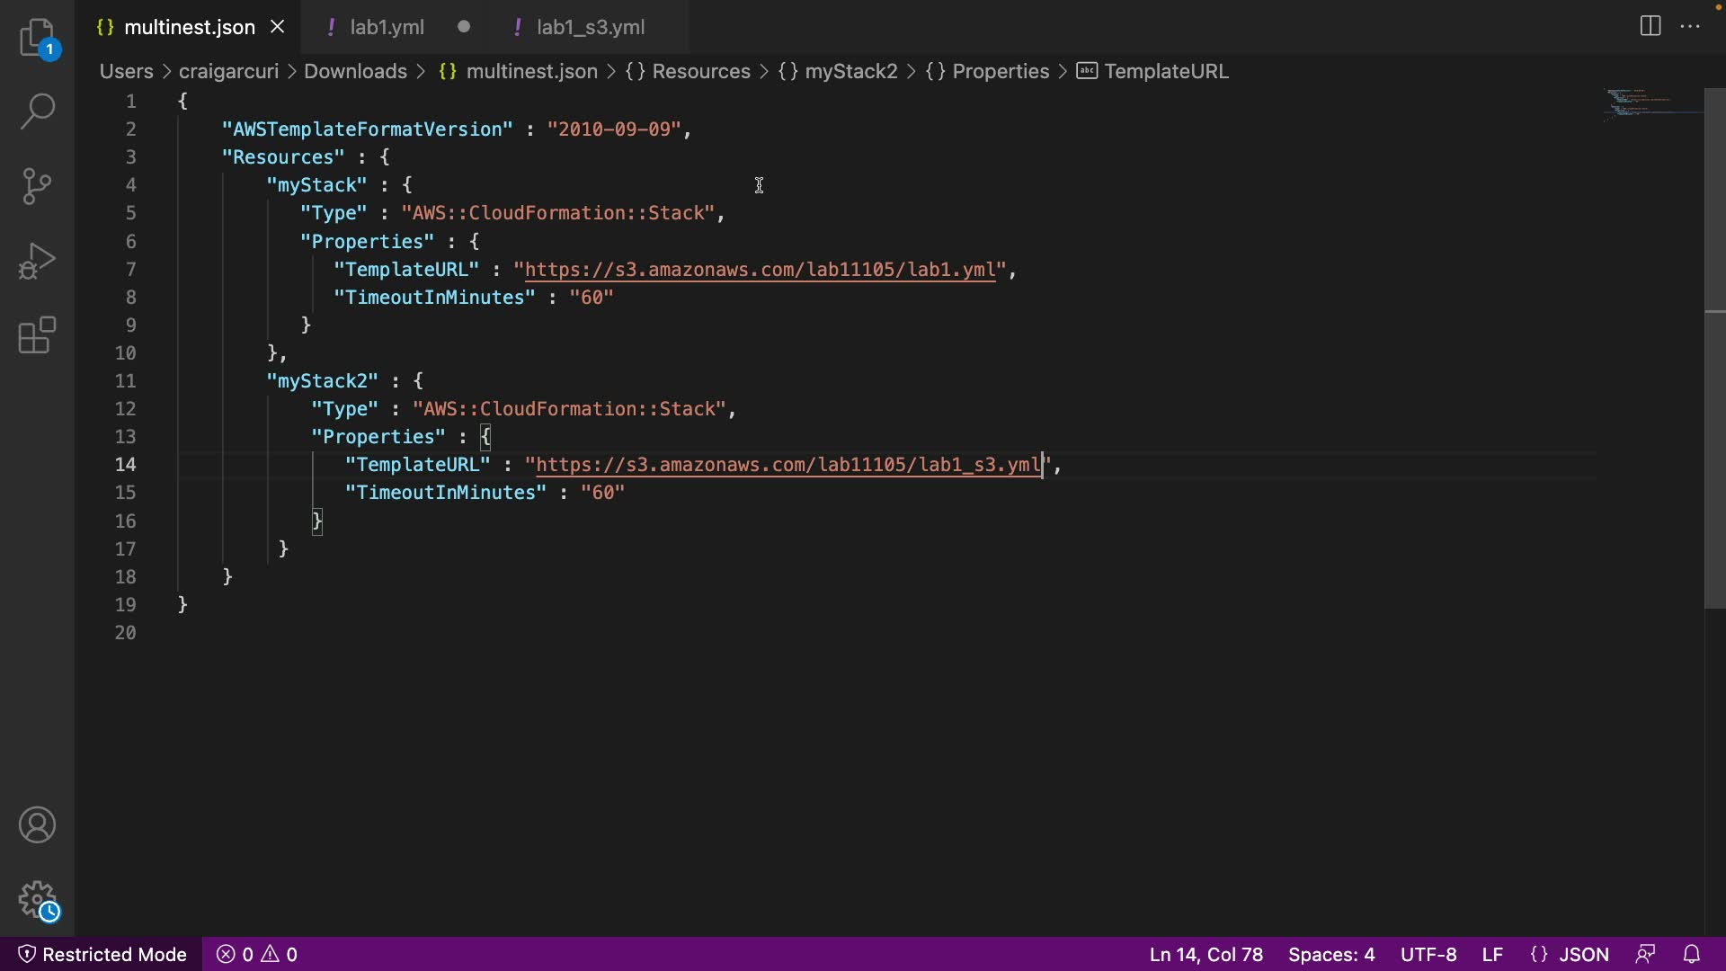Open the editor More Actions ellipsis
Image resolution: width=1726 pixels, height=971 pixels.
1690,26
